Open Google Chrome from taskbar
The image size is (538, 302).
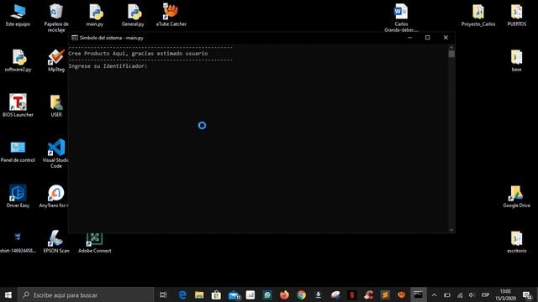click(301, 294)
